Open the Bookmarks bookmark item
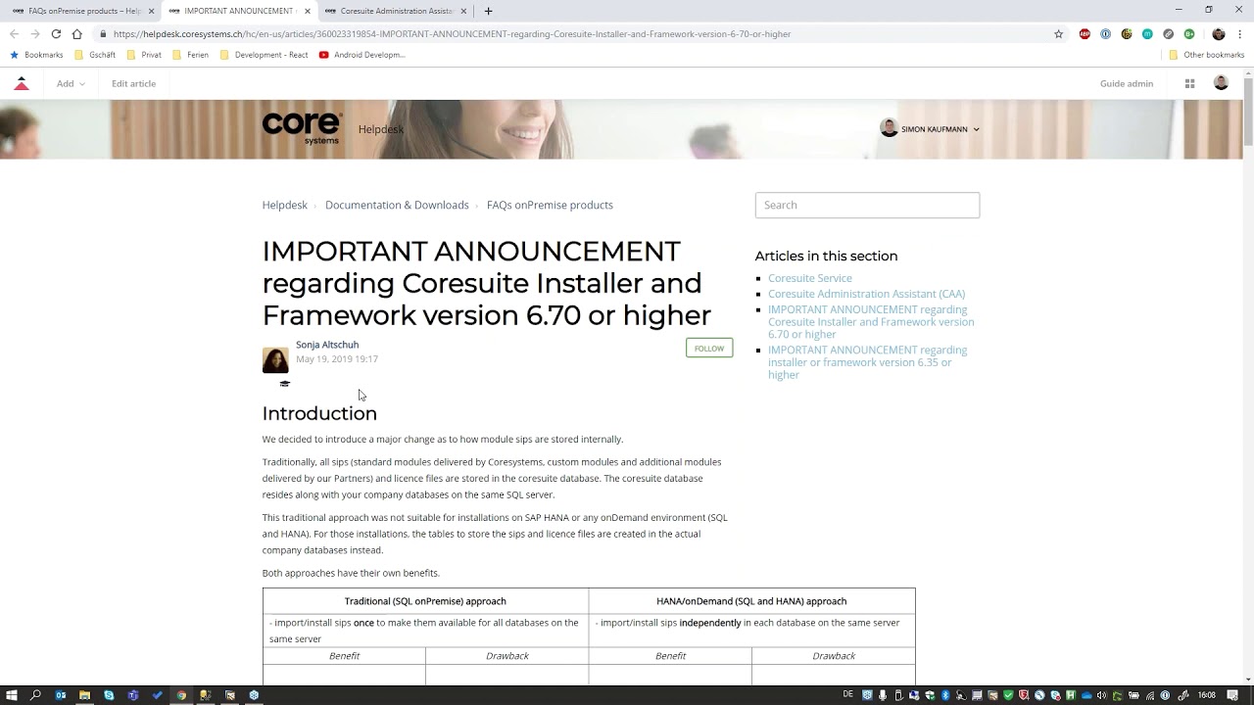 [36, 55]
